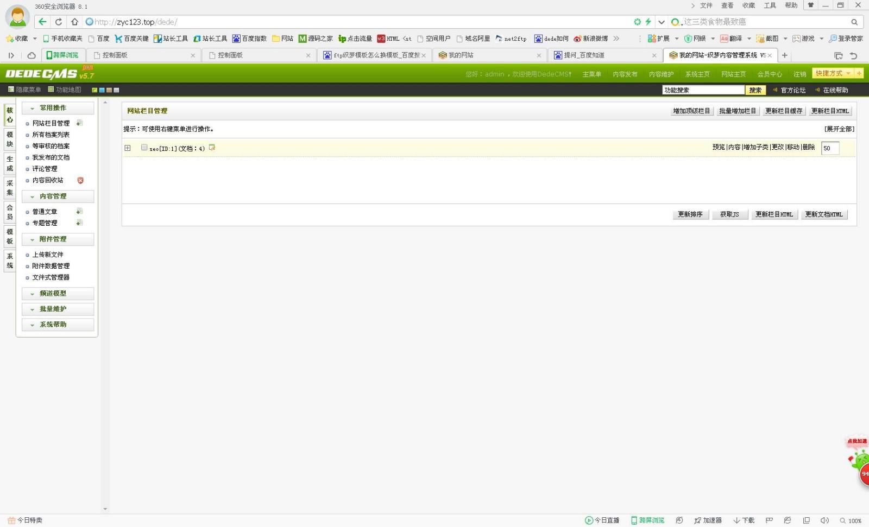Select the green skin color swatch
869x527 pixels.
[x=95, y=90]
